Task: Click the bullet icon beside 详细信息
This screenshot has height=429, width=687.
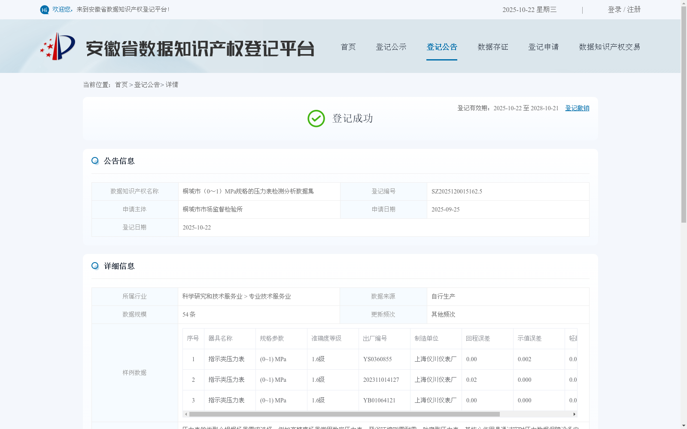Action: (95, 266)
